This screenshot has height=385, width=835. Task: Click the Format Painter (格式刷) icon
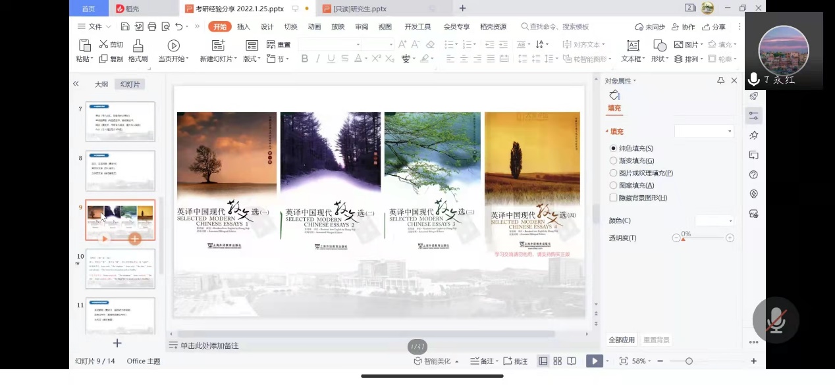click(x=138, y=45)
